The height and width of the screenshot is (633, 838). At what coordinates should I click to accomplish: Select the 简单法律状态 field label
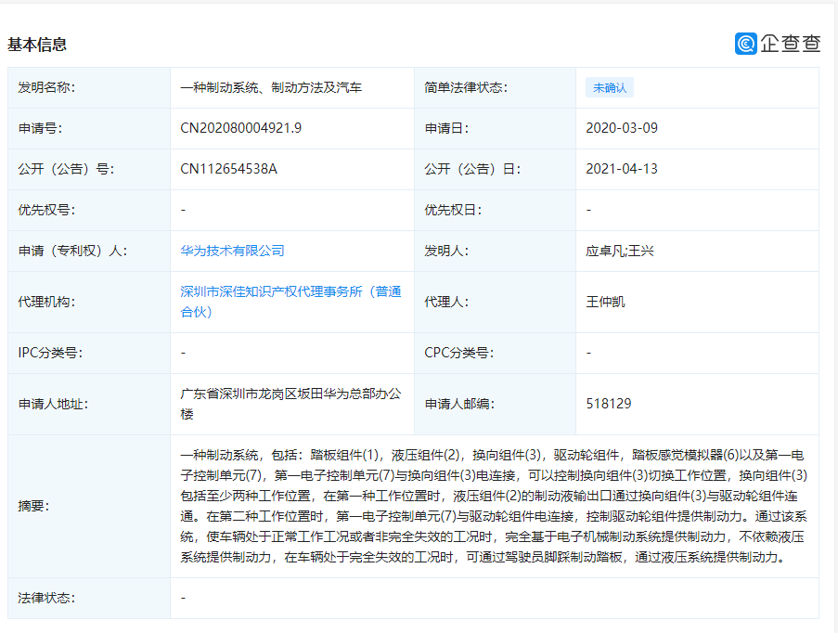[466, 87]
